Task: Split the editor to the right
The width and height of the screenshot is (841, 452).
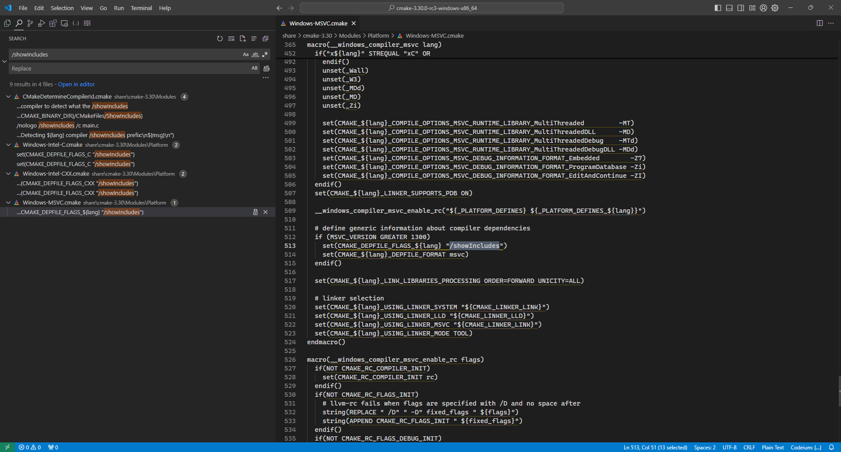Action: pyautogui.click(x=820, y=23)
